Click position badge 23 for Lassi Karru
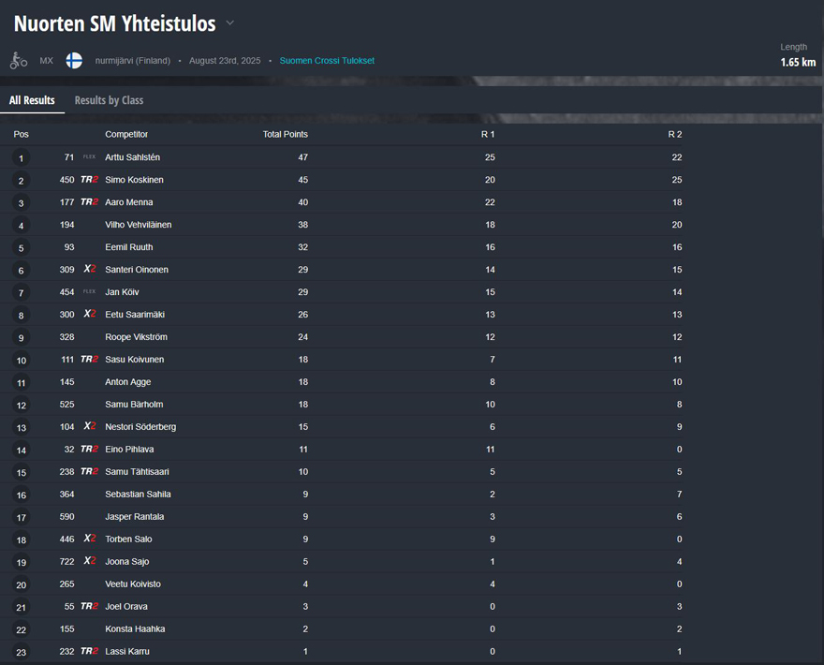Image resolution: width=824 pixels, height=665 pixels. point(21,653)
